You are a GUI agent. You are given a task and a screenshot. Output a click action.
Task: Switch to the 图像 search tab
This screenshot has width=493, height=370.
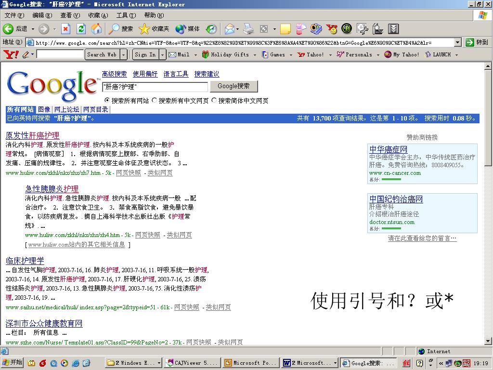(44, 109)
